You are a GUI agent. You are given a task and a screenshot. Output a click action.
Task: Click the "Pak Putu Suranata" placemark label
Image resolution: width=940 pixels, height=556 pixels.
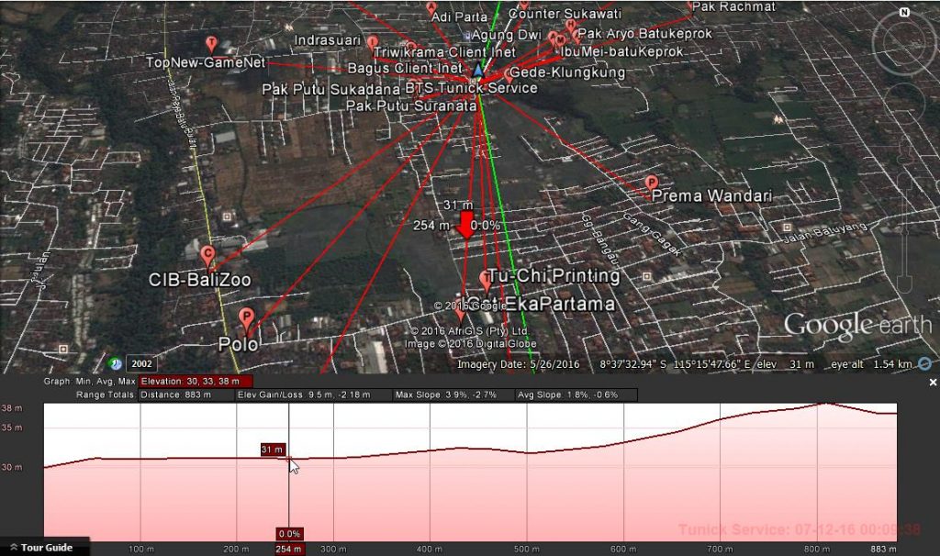[411, 106]
